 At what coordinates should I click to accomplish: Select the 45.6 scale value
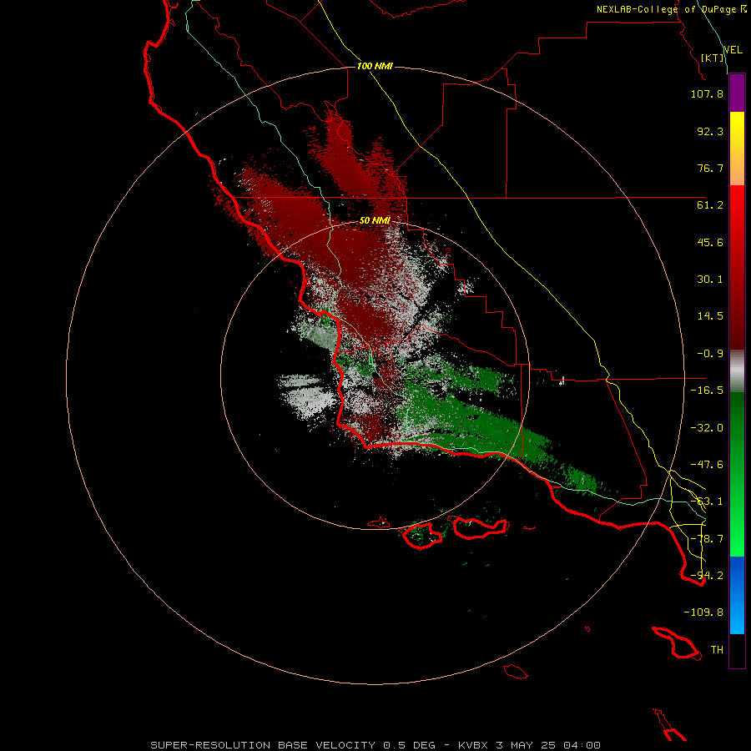710,242
